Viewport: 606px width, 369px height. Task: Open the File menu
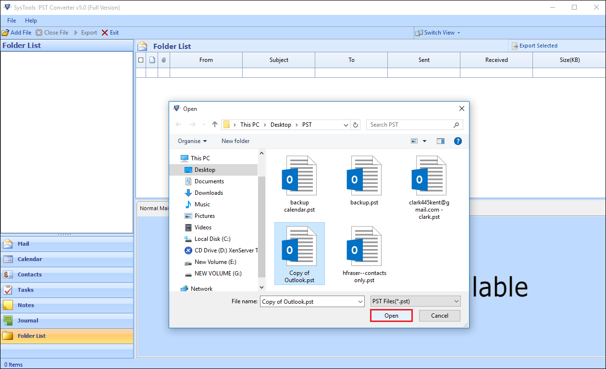[12, 21]
